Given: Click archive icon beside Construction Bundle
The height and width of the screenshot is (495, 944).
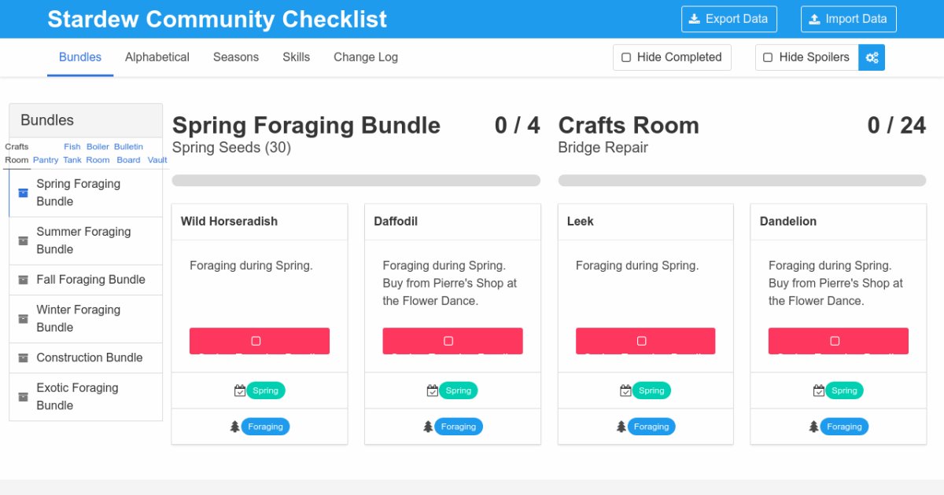Looking at the screenshot, I should [23, 358].
